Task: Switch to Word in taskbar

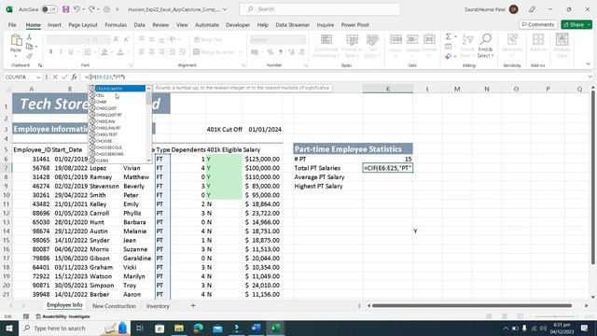Action: coord(257,328)
